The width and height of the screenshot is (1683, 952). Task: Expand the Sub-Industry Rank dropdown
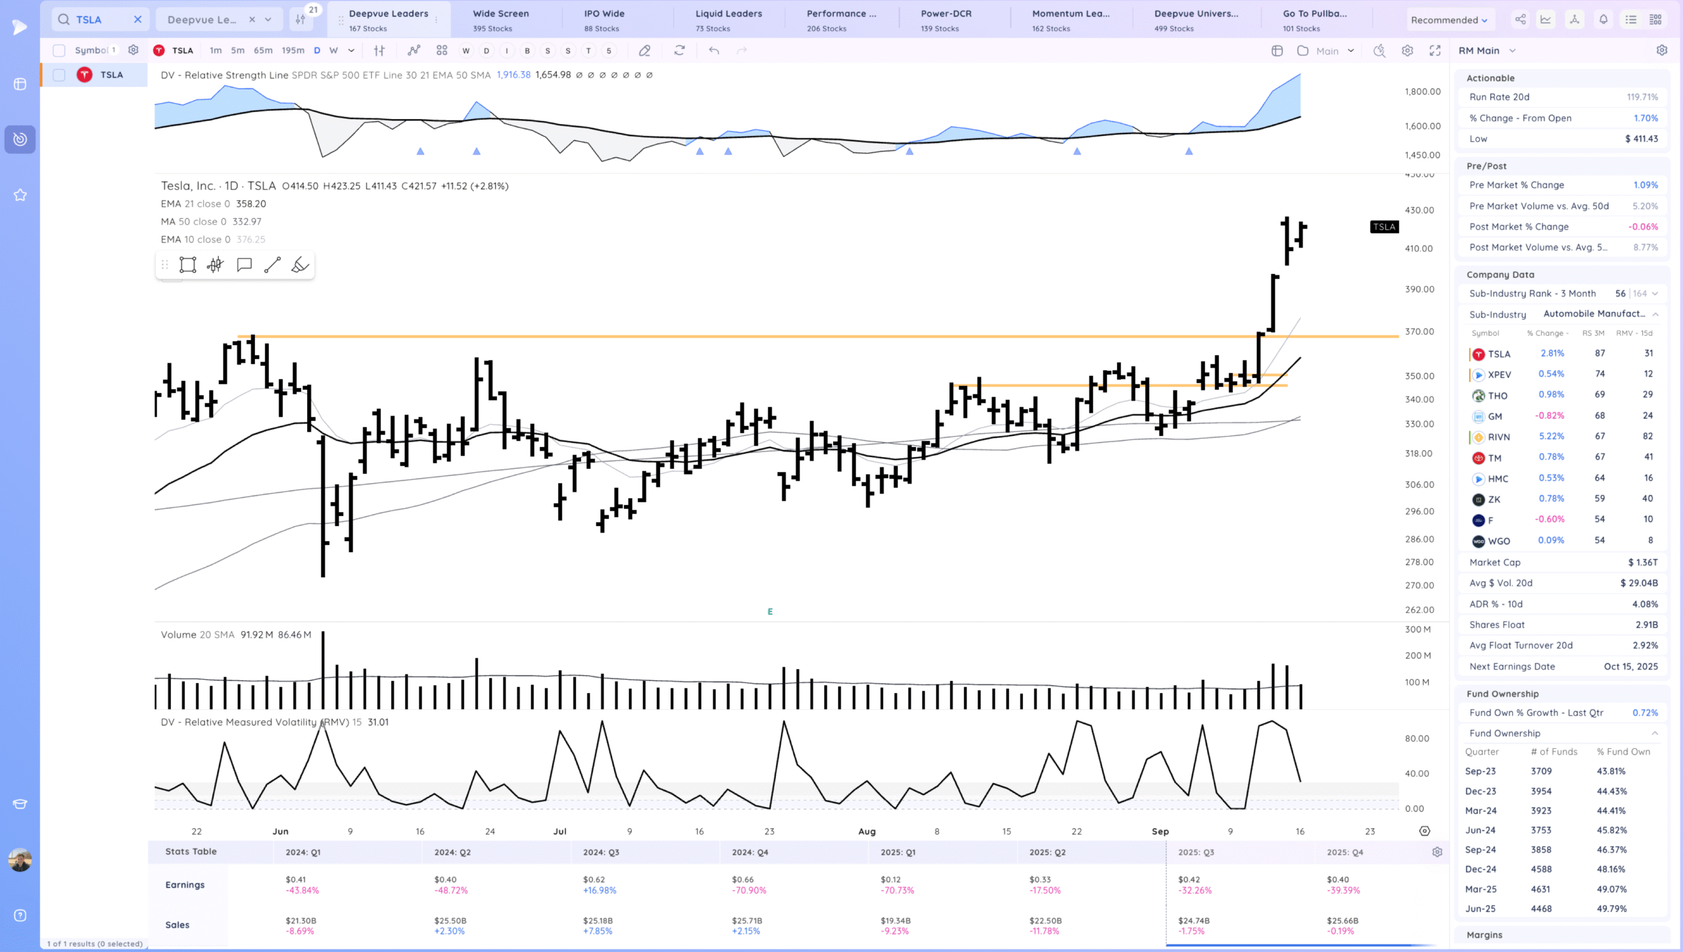(x=1655, y=294)
